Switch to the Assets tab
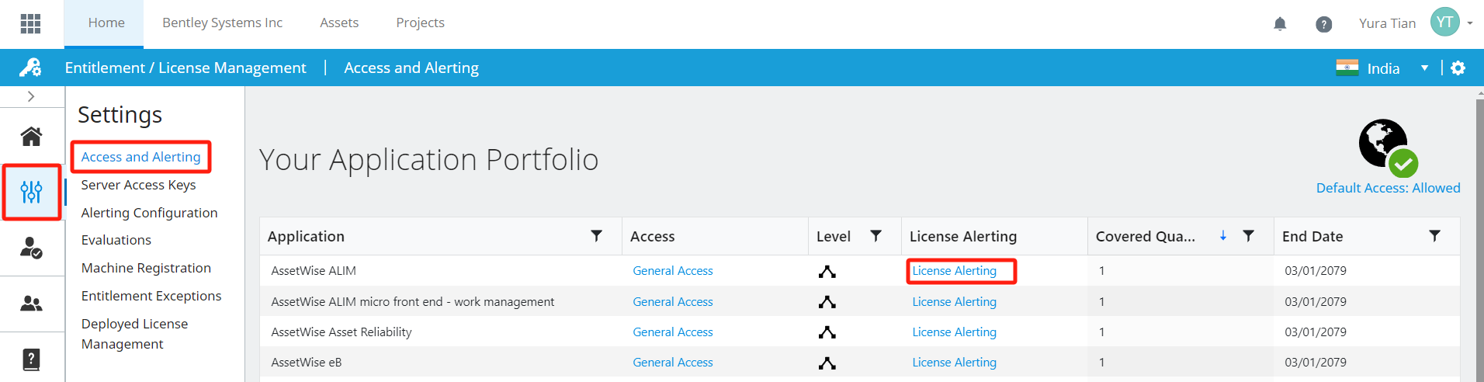Image resolution: width=1484 pixels, height=382 pixels. coord(339,23)
